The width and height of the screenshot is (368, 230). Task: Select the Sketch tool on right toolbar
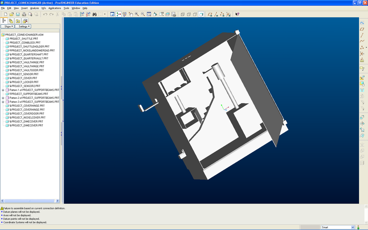(362, 23)
